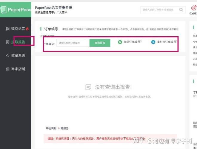Viewport: 197px width, 149px height.
Task: Click the 共检测到 0 篇报告 text
Action: (57, 128)
